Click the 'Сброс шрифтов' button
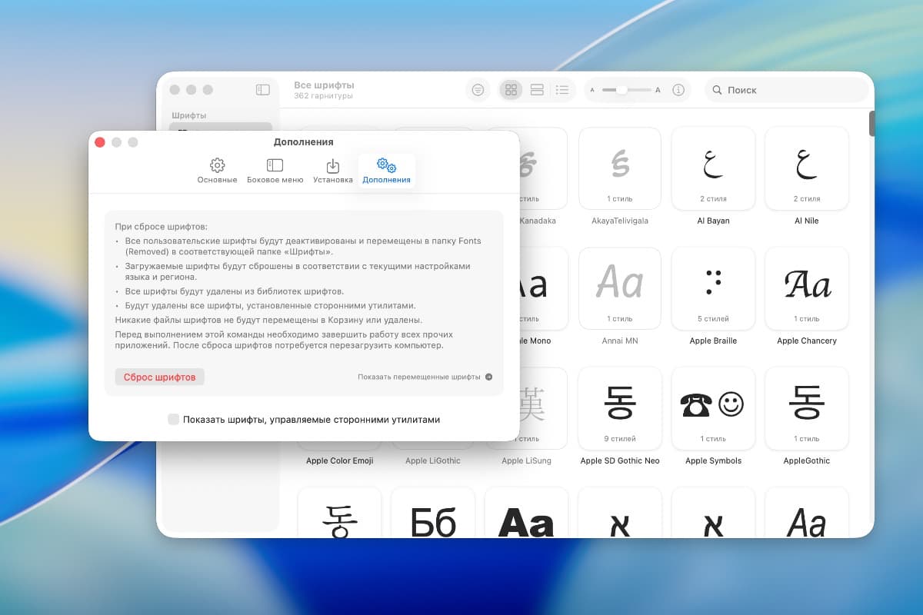The width and height of the screenshot is (923, 615). coord(160,377)
